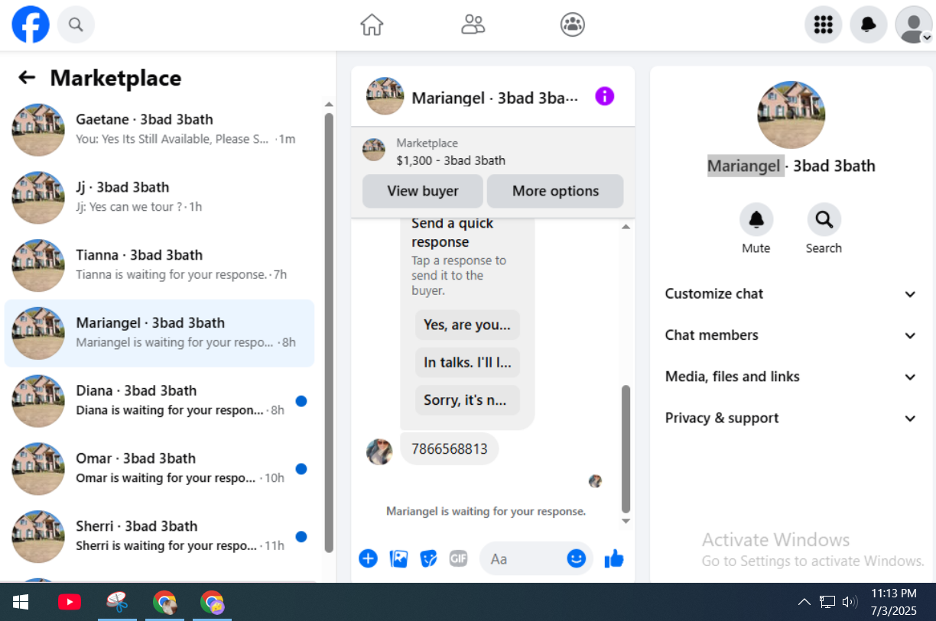Click the Facebook logo icon
936x621 pixels.
click(31, 25)
